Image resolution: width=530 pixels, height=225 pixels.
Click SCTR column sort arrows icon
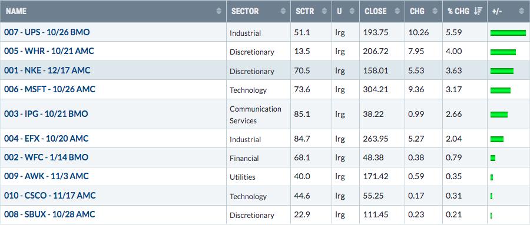324,11
